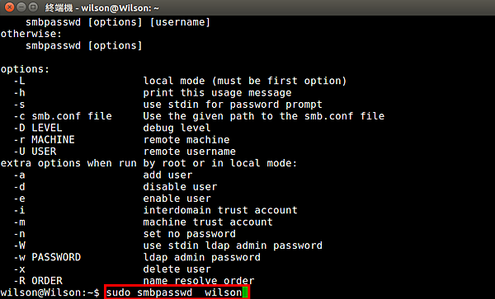Viewport: 495px width, 299px height.
Task: Click the -h print usage message line
Action: tap(153, 92)
